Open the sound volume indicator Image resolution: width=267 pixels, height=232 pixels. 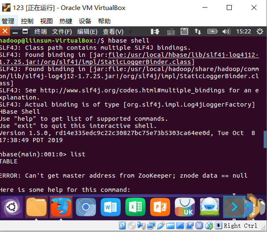(x=226, y=32)
